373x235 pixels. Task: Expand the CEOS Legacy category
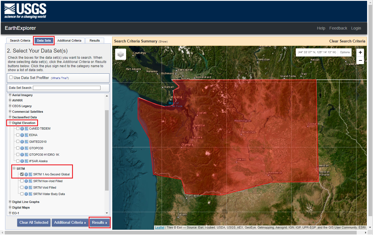pyautogui.click(x=10, y=106)
